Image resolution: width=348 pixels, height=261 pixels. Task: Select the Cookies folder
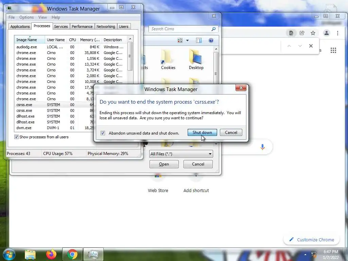click(168, 59)
